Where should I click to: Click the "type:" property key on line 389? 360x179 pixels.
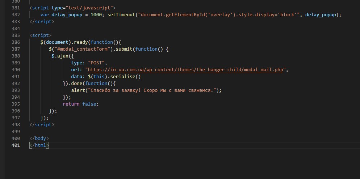click(78, 63)
